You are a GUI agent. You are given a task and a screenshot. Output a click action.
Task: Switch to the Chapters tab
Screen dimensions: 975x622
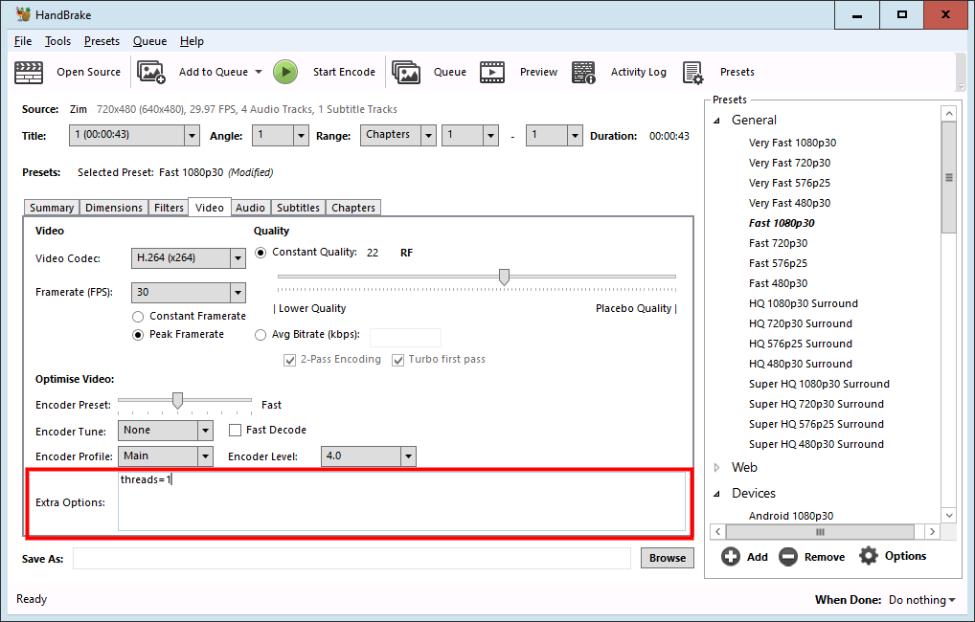[x=353, y=208]
